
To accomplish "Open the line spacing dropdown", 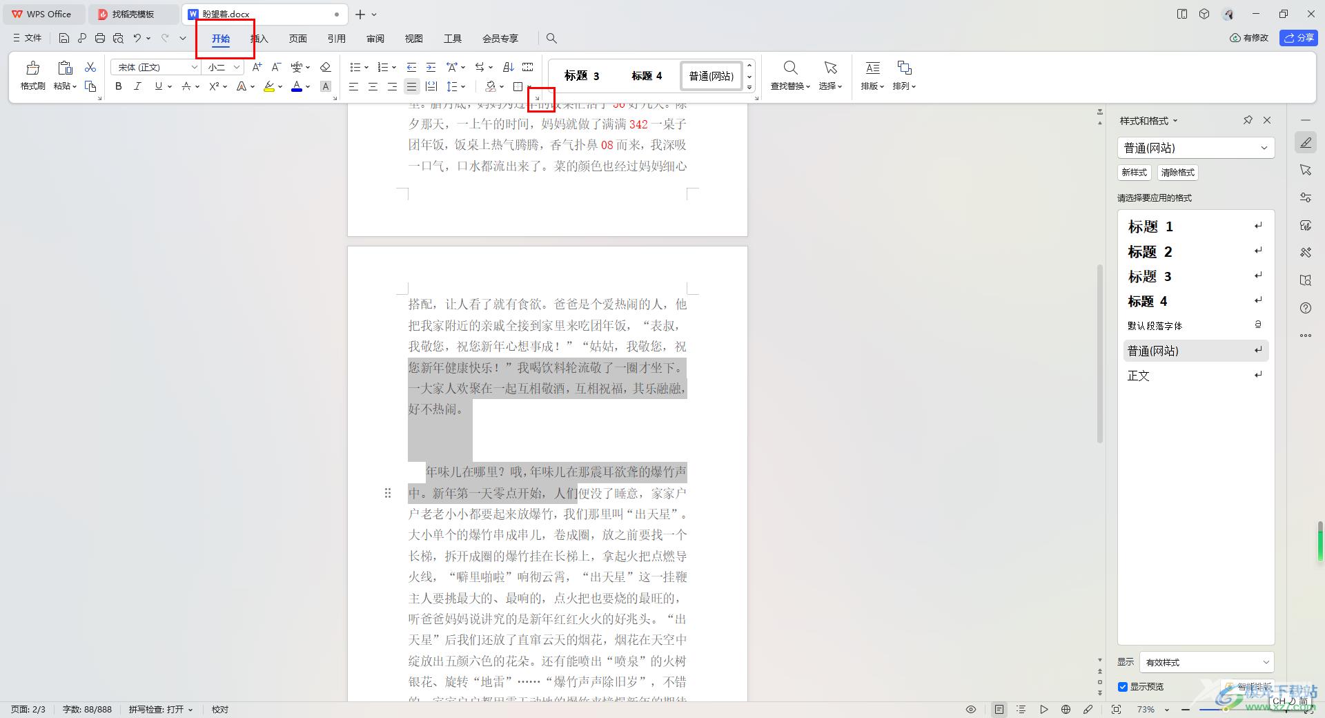I will coord(463,87).
